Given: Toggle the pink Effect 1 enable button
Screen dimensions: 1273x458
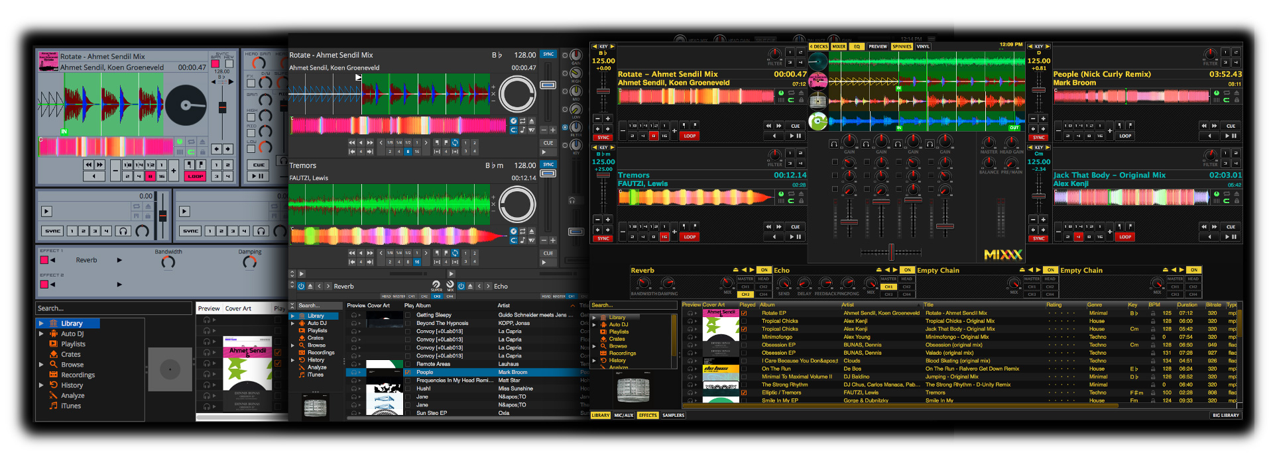Looking at the screenshot, I should coord(44,260).
